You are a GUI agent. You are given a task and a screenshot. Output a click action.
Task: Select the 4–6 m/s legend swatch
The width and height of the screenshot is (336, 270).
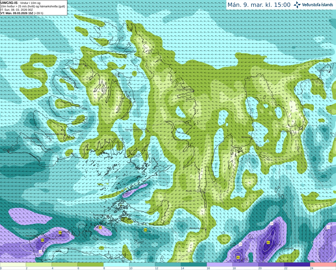[x=65, y=264]
